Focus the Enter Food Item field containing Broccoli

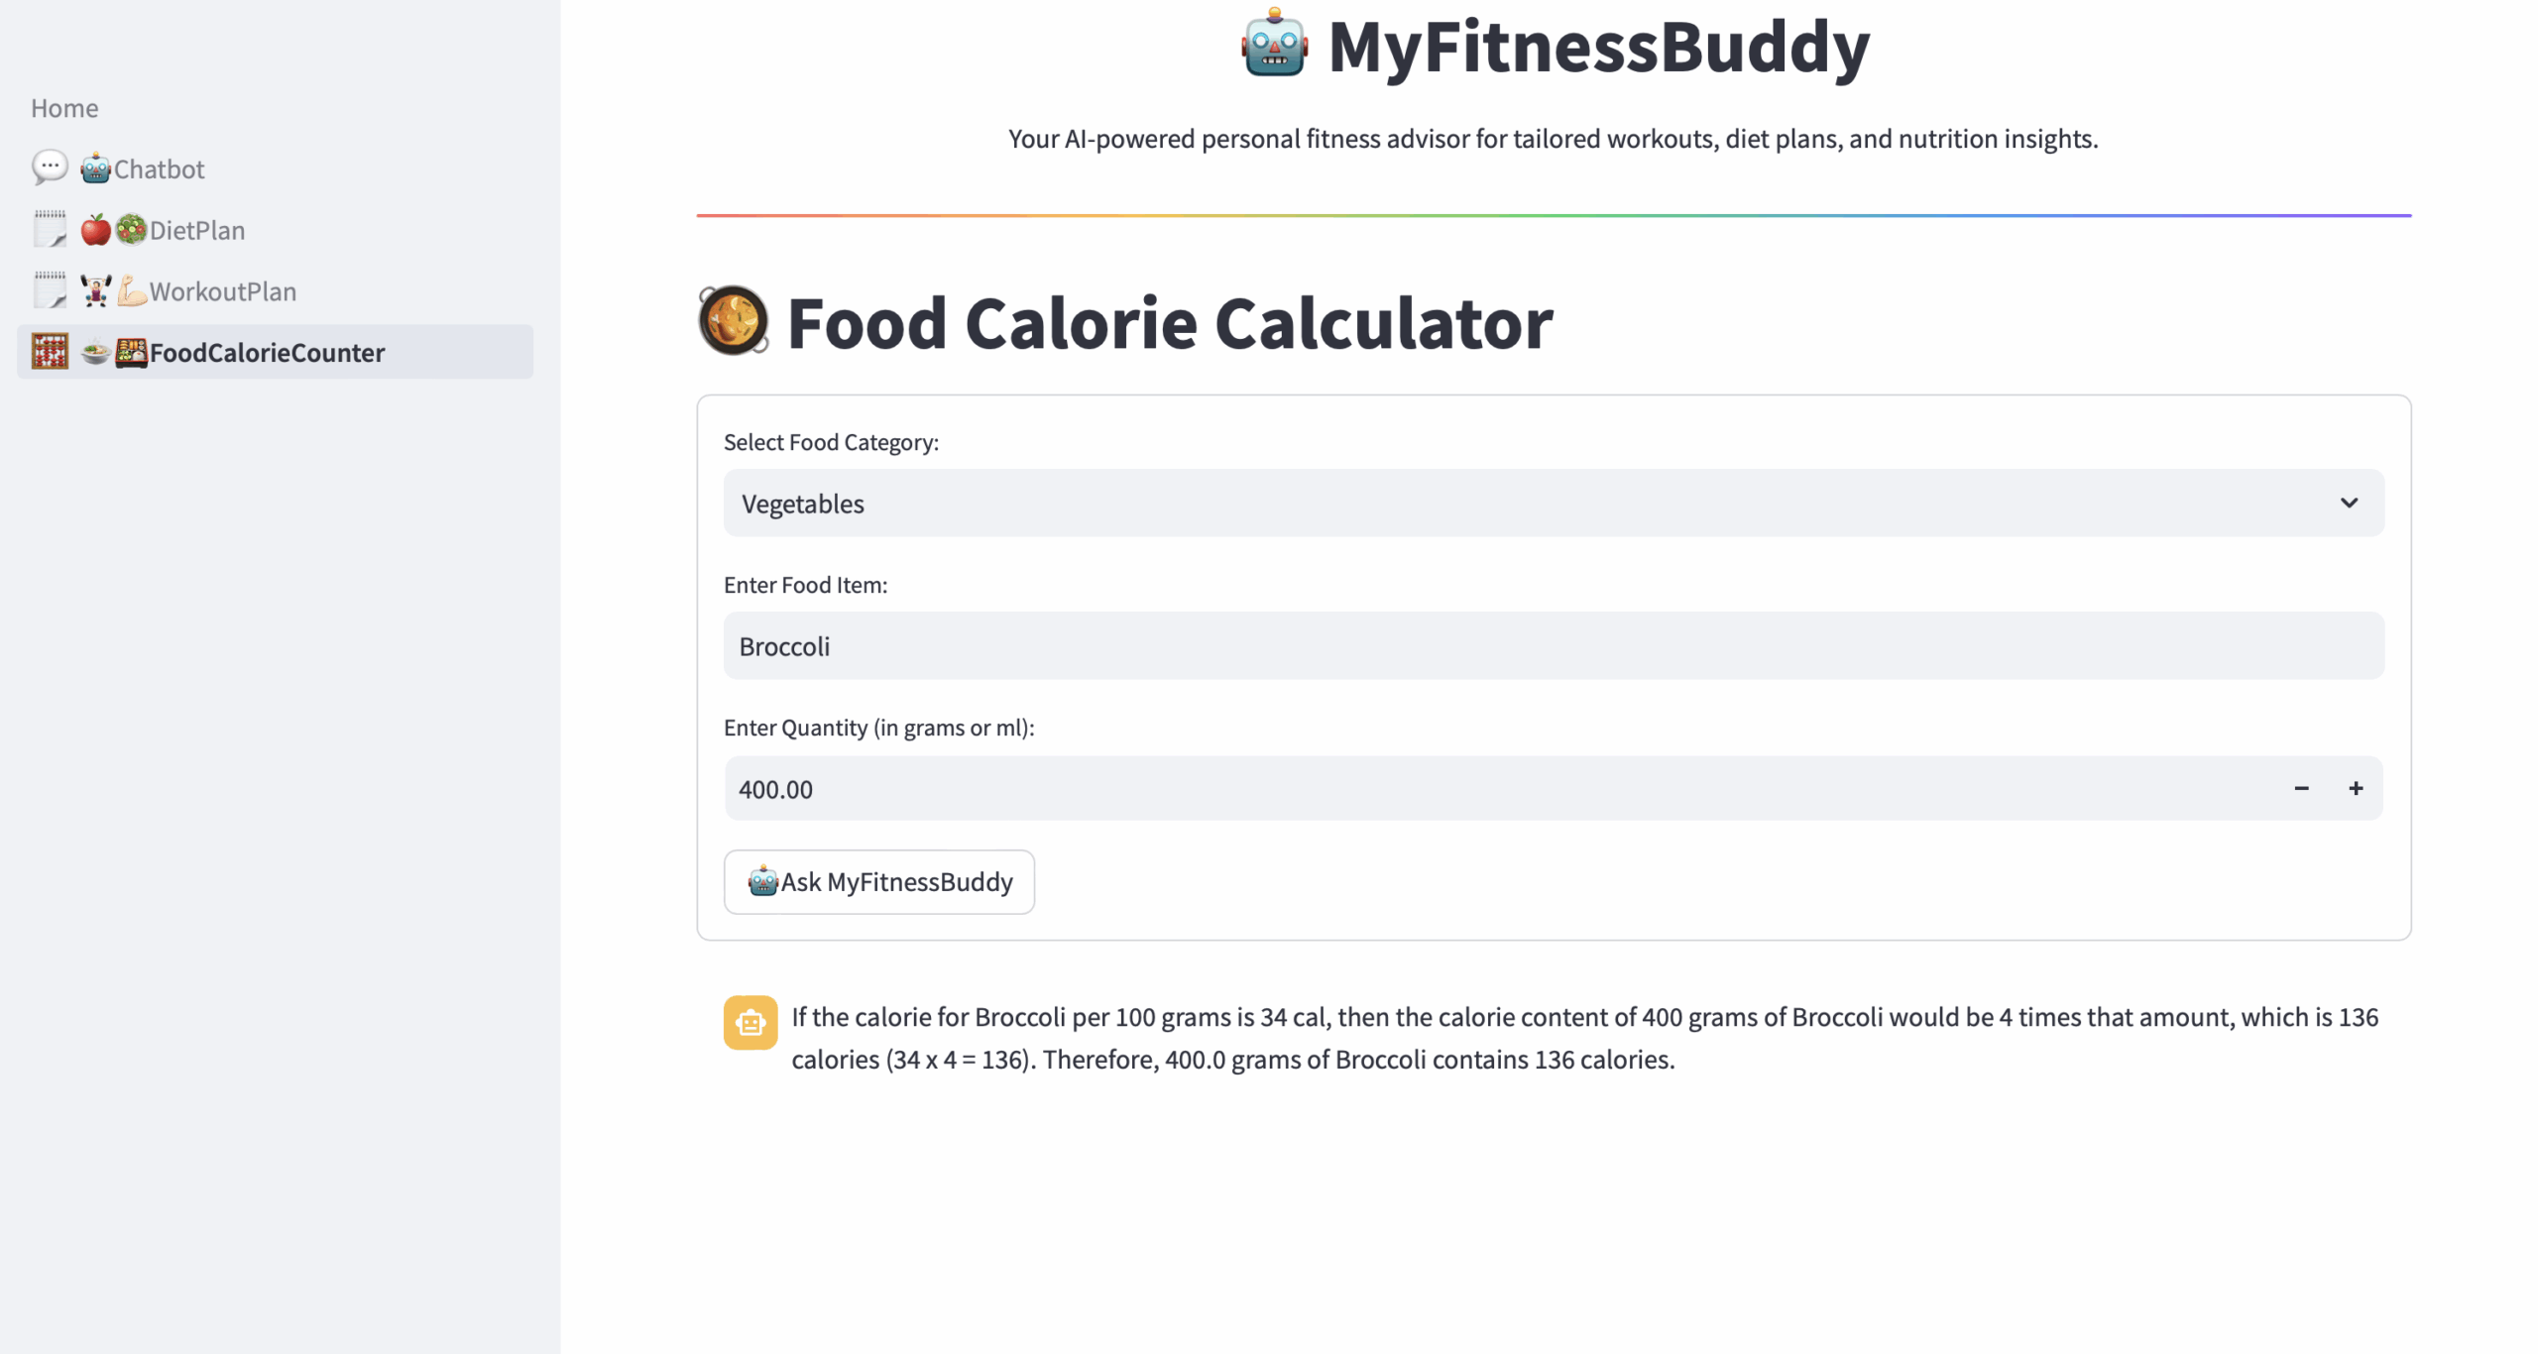[x=1553, y=645]
